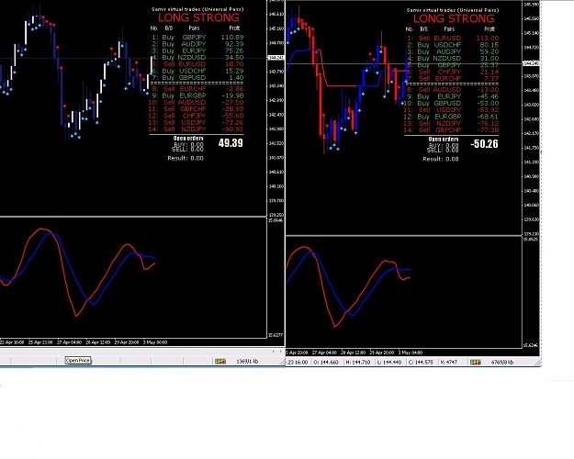574x459 pixels.
Task: Click the 'Buy EURJPY 75.26' row in the left chart
Action: [197, 50]
